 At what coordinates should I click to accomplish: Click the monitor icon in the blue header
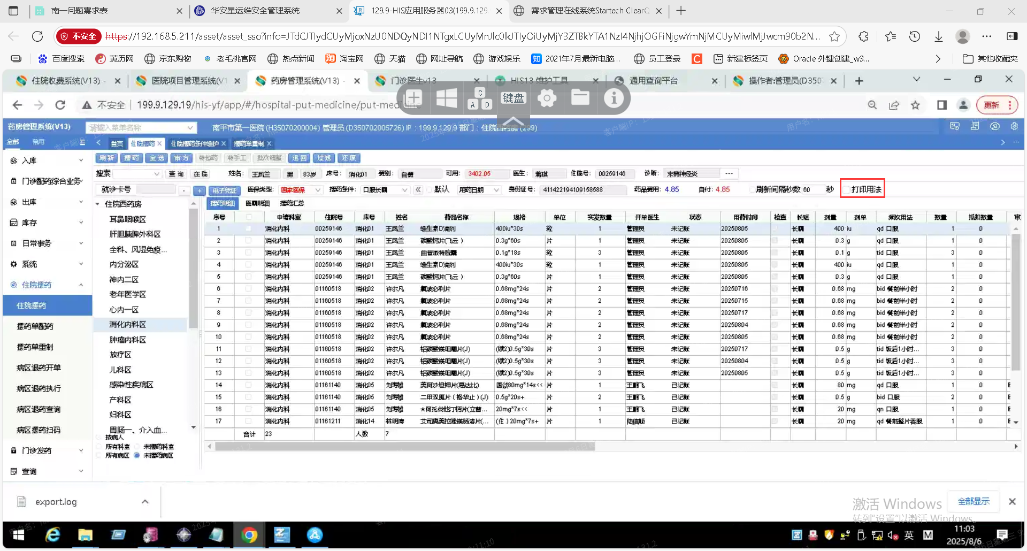coord(955,126)
